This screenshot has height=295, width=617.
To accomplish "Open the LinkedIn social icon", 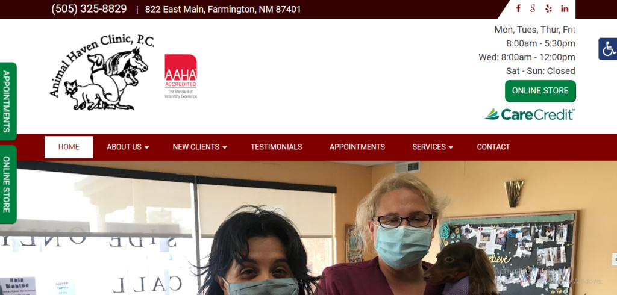I will pos(565,8).
